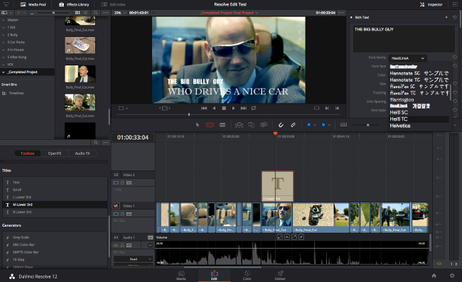Choose Hannotate SC font option
The image size is (462, 282).
419,73
